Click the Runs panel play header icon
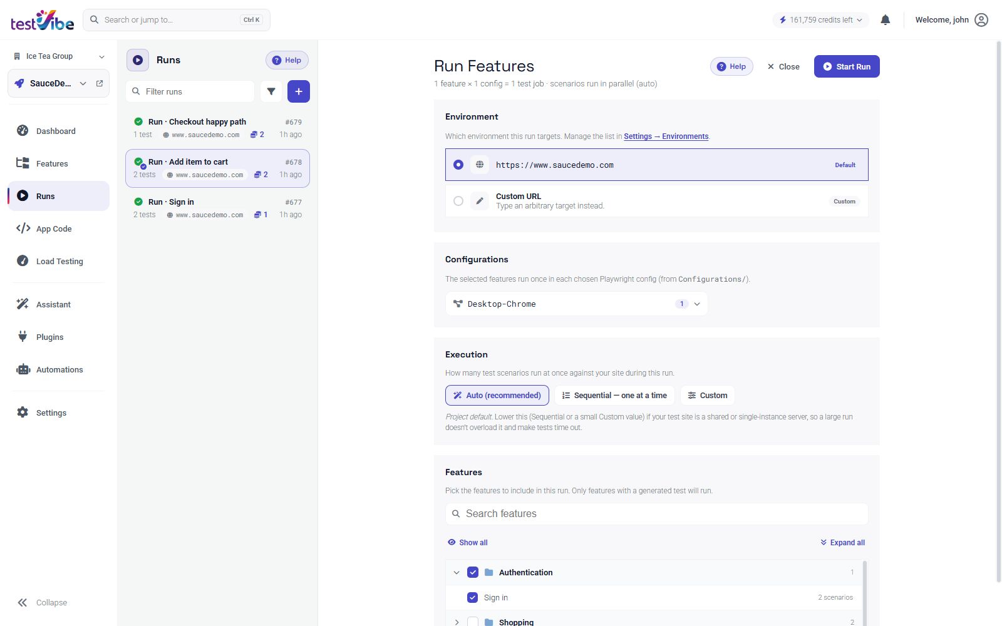This screenshot has width=1002, height=626. pos(138,60)
